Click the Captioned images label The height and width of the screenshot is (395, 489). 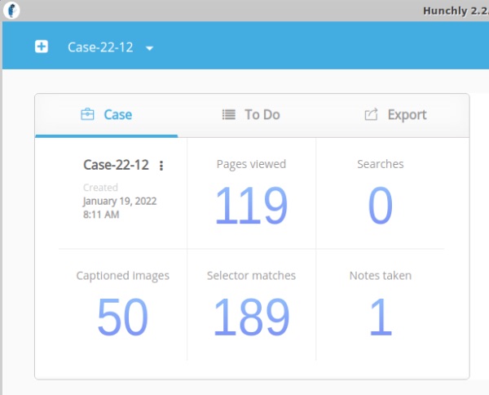[122, 276]
